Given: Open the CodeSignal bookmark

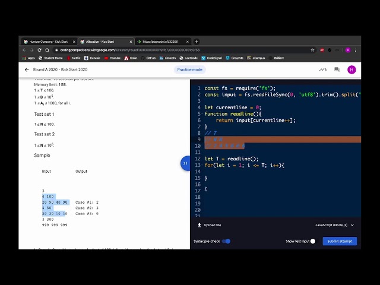Looking at the screenshot, I should 211,58.
